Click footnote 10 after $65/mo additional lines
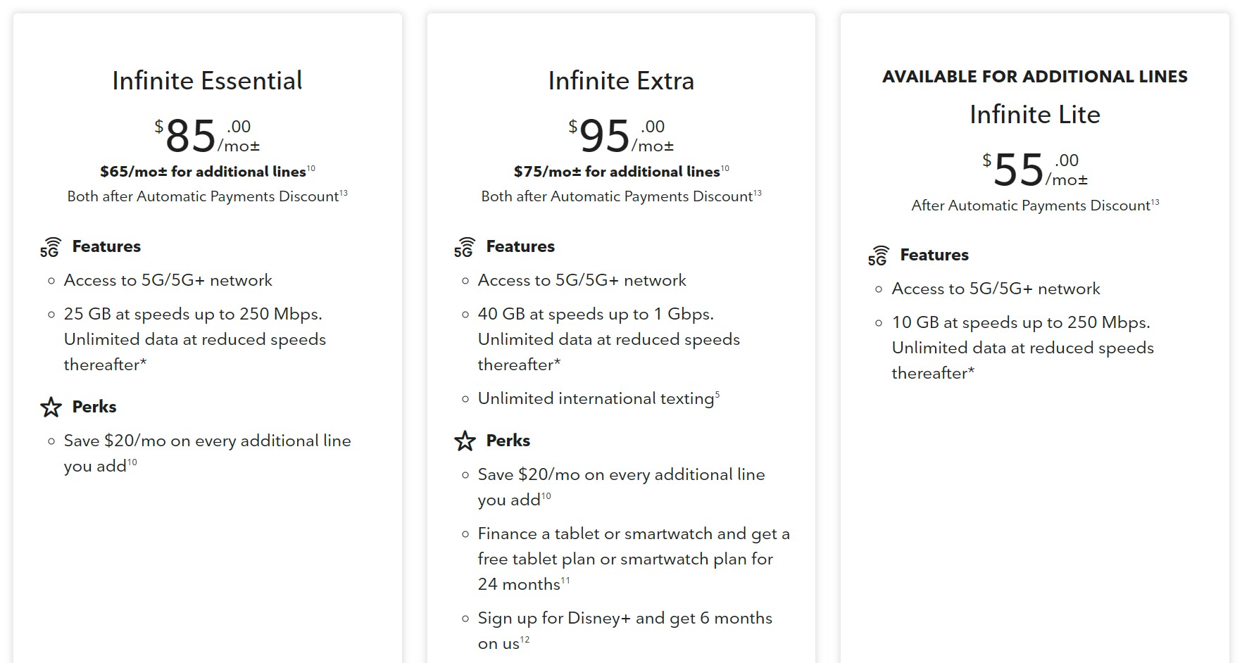1242x663 pixels. [311, 168]
